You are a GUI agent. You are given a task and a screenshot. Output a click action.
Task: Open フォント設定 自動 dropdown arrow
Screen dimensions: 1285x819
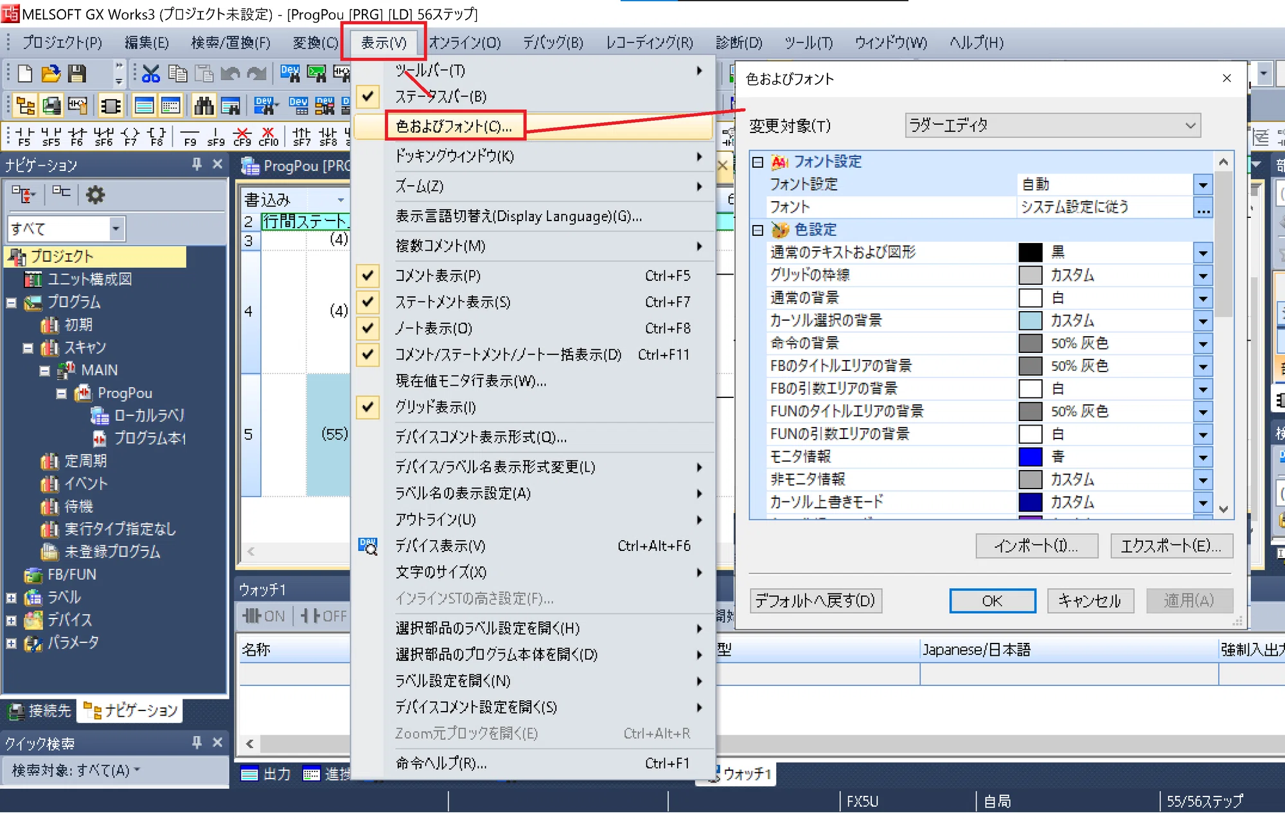tap(1203, 185)
